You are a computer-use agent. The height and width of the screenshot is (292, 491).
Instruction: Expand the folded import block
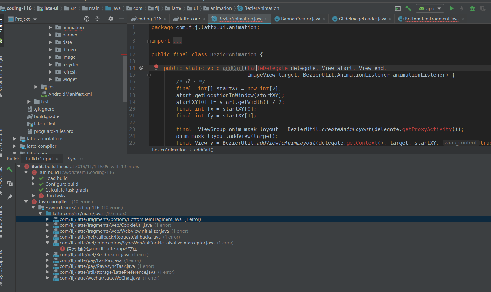(x=149, y=41)
